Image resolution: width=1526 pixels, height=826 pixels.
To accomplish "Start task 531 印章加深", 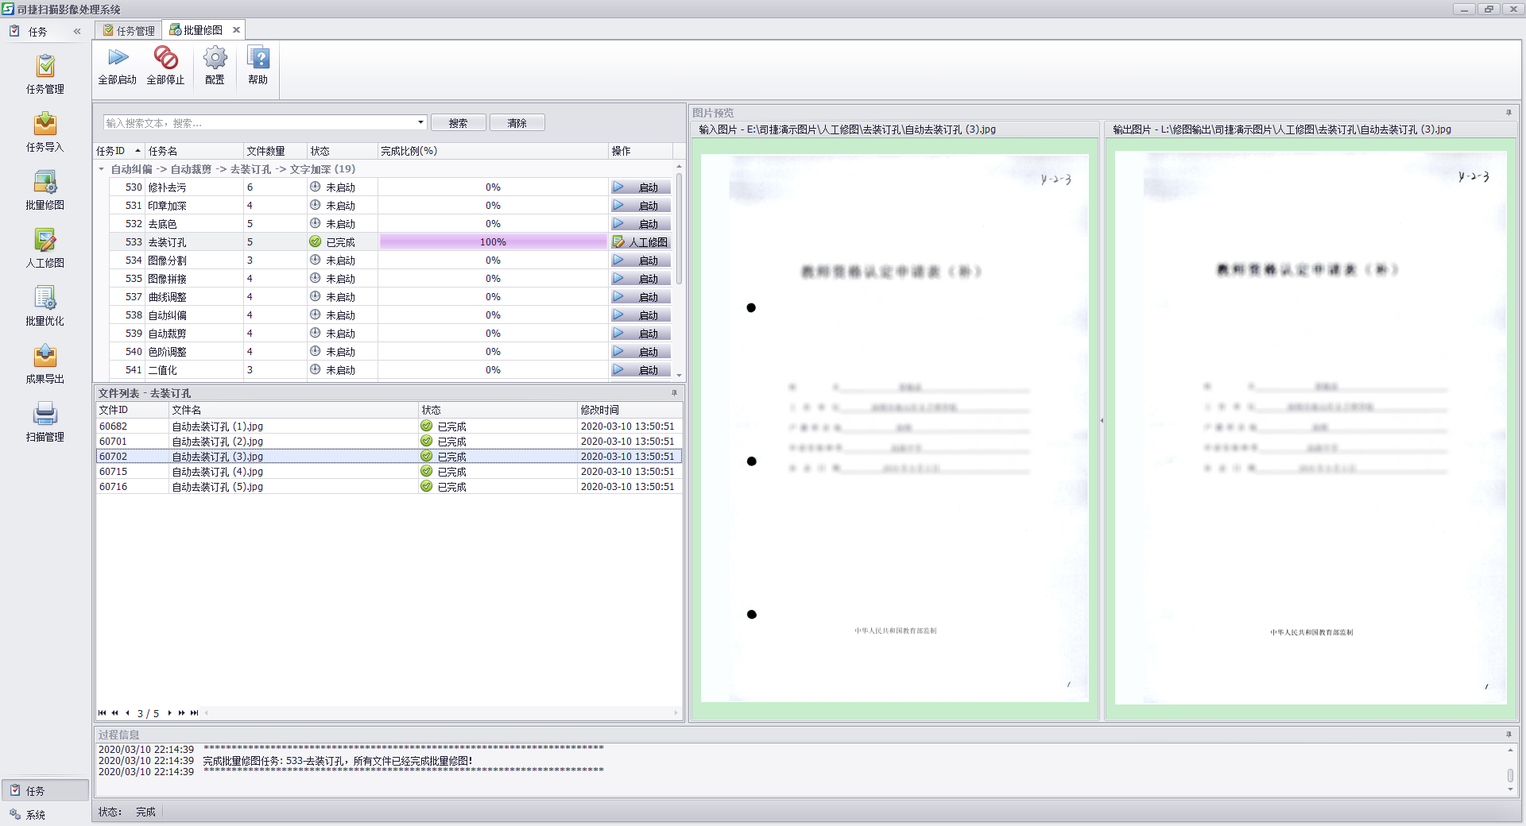I will [x=641, y=206].
